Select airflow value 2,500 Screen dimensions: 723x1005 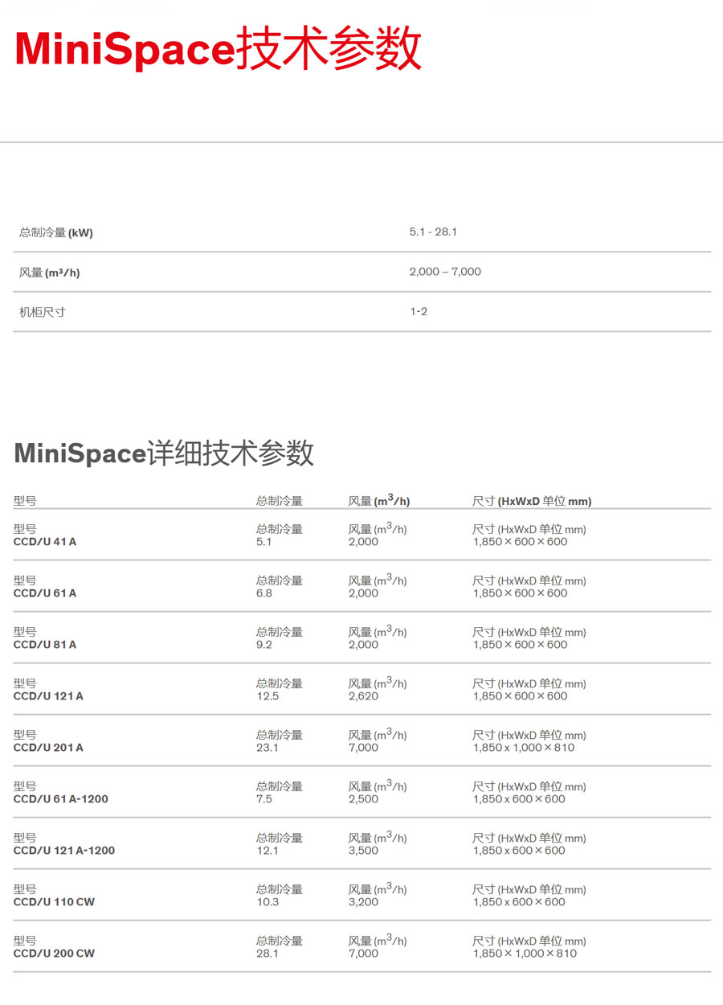(363, 799)
